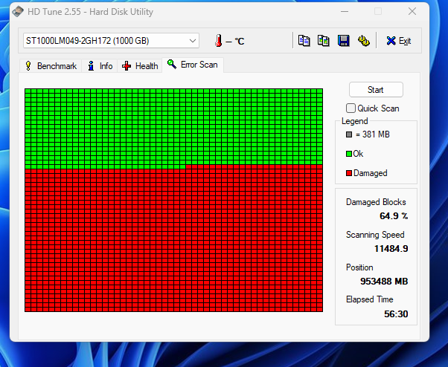Click the HD Tune app icon in title bar

pos(18,12)
